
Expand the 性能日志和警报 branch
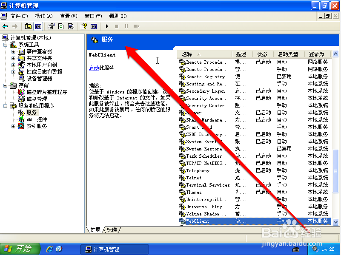click(x=13, y=72)
